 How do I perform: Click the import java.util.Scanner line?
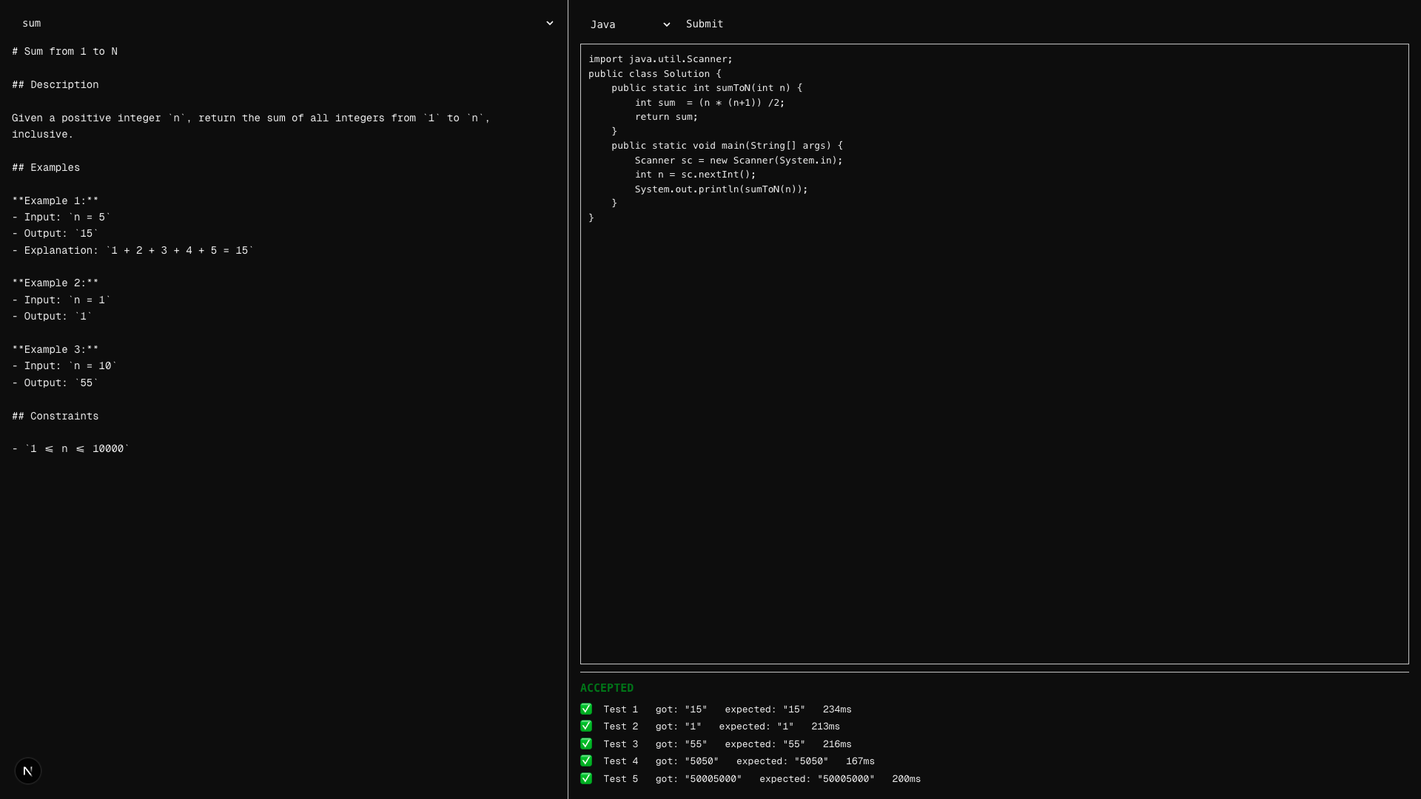660,59
